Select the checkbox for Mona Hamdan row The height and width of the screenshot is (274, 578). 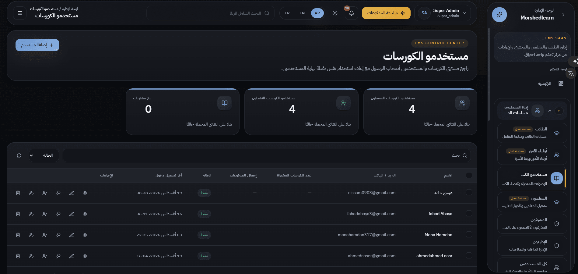click(469, 234)
